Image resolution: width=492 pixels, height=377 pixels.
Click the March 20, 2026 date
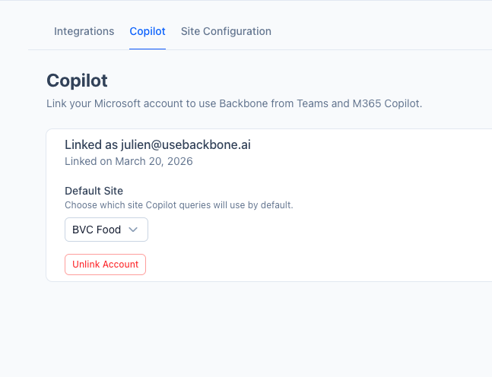click(x=154, y=161)
